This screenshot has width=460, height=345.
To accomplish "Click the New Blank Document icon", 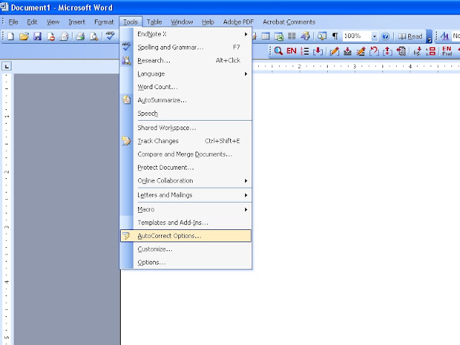I will click(x=11, y=37).
